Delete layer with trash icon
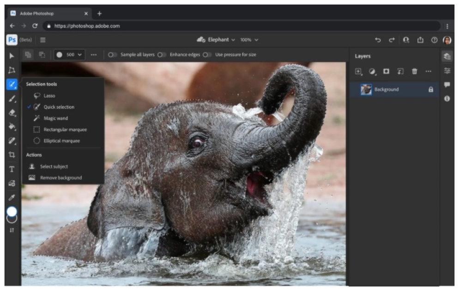This screenshot has height=291, width=459. [x=414, y=71]
